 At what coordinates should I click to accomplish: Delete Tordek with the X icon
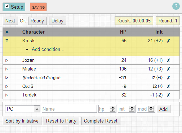(168, 95)
